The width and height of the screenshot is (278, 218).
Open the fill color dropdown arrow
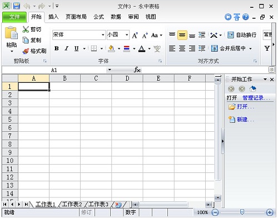point(119,49)
